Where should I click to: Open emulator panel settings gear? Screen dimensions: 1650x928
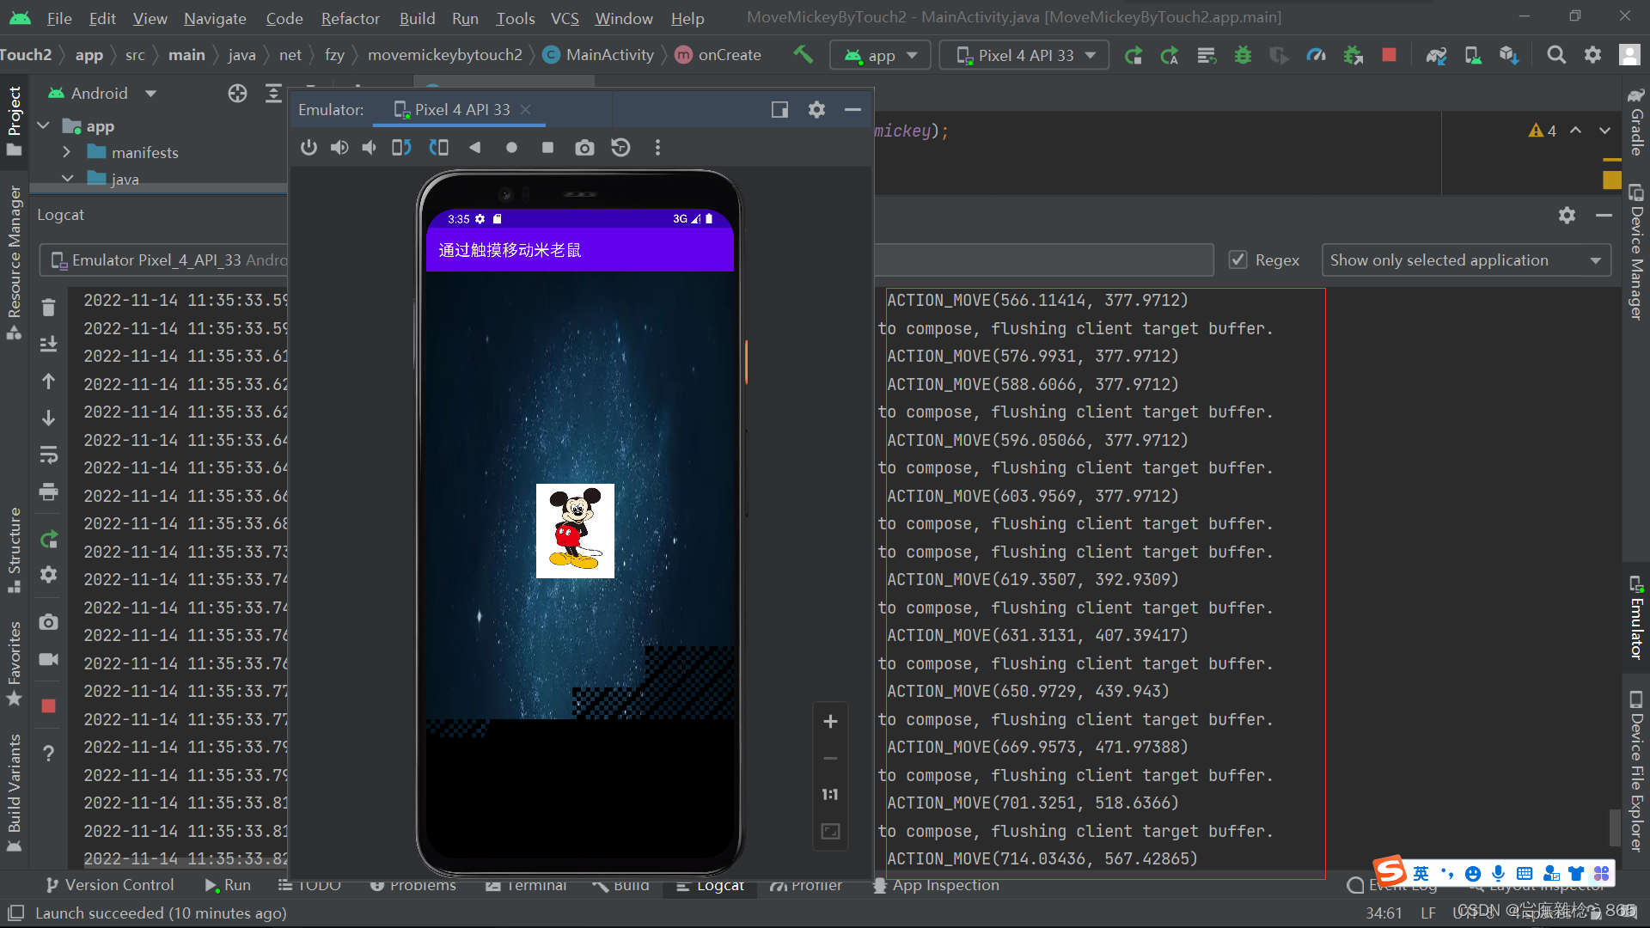coord(816,110)
